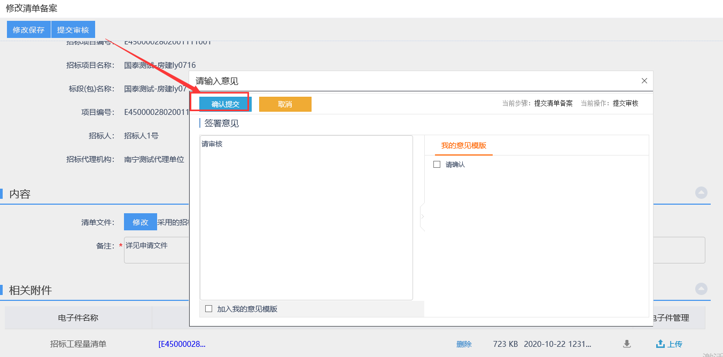Click the download icon for 招标工程量清单
723x357 pixels.
[627, 344]
